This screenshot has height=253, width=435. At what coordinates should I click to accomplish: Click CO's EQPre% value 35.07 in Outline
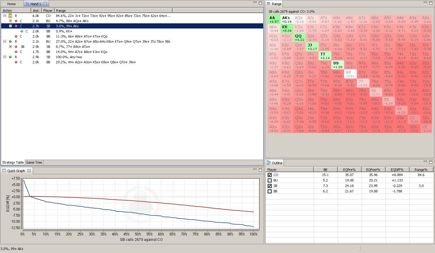349,175
